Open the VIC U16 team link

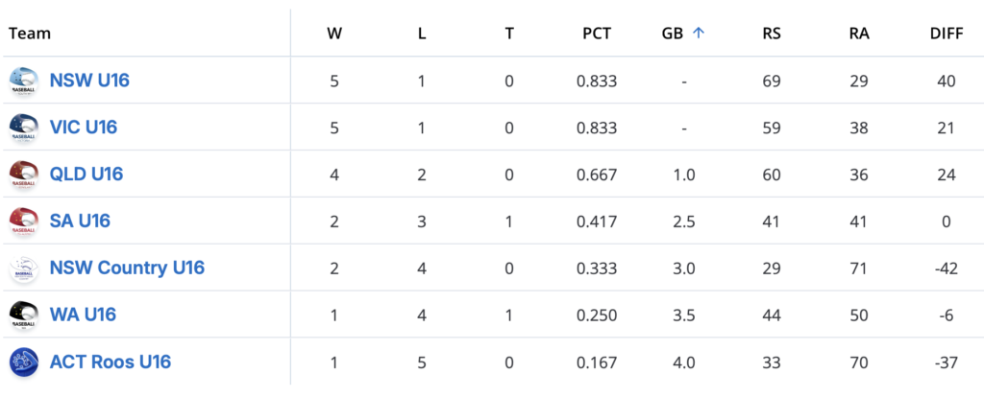[84, 128]
